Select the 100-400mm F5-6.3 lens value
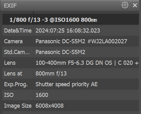Viewport: 141px width, 114px height. (x=87, y=63)
